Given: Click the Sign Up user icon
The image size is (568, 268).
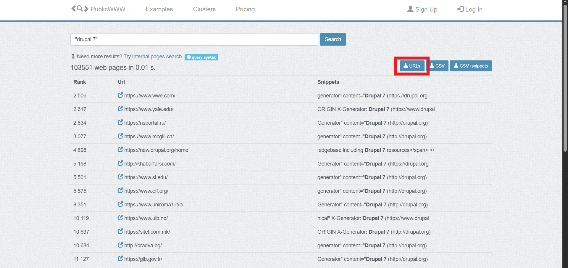Looking at the screenshot, I should pyautogui.click(x=410, y=9).
